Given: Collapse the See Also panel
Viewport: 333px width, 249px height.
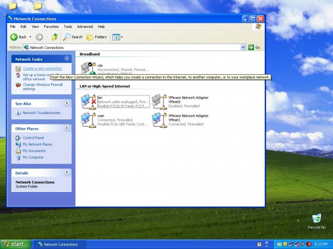Looking at the screenshot, I should pos(67,103).
